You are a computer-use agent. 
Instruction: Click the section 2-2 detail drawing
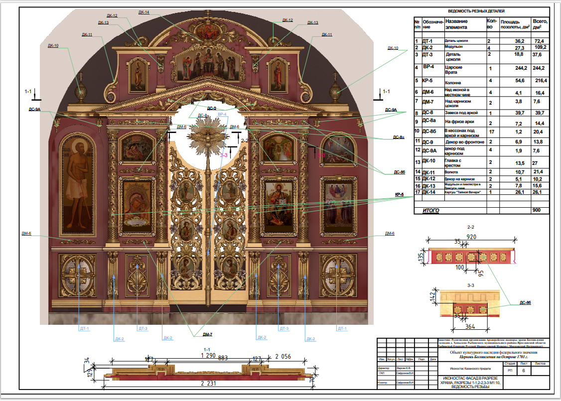click(471, 256)
